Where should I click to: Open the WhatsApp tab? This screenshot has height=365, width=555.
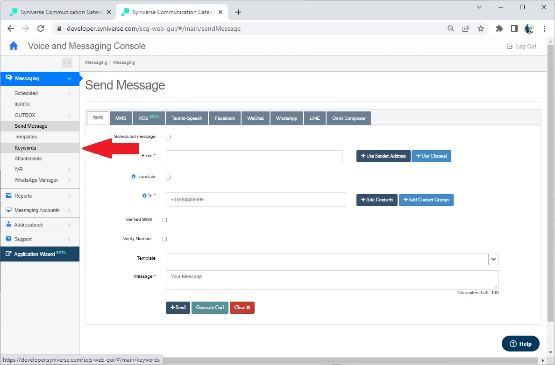pos(287,118)
